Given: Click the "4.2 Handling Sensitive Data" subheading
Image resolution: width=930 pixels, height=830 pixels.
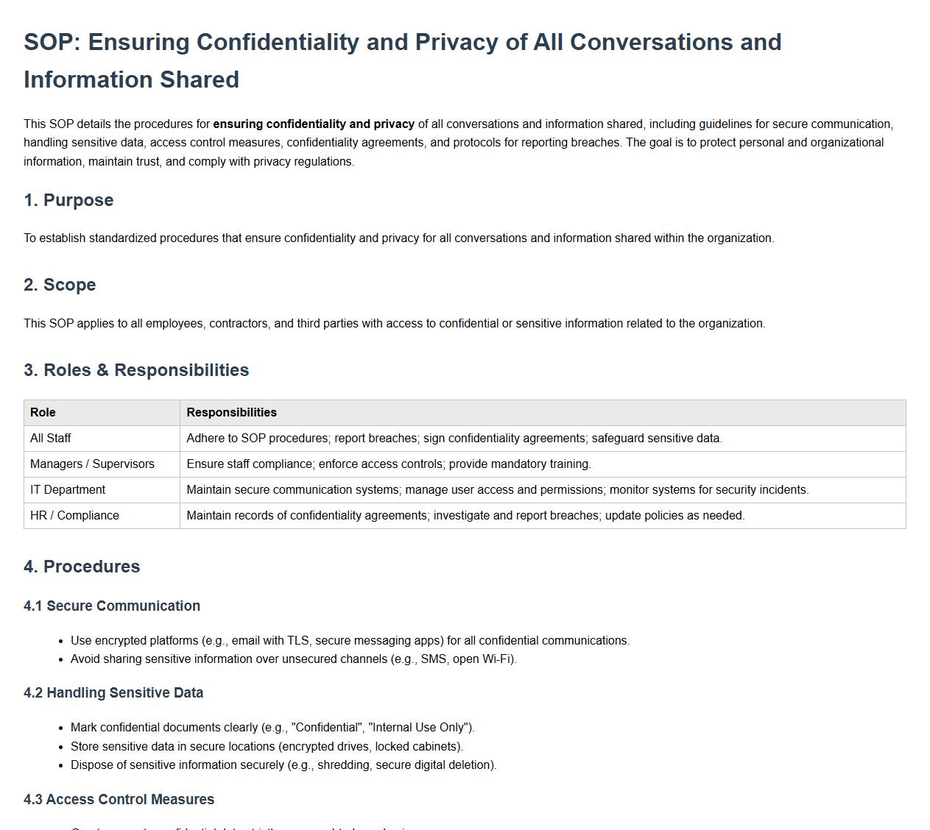Looking at the screenshot, I should pos(113,693).
